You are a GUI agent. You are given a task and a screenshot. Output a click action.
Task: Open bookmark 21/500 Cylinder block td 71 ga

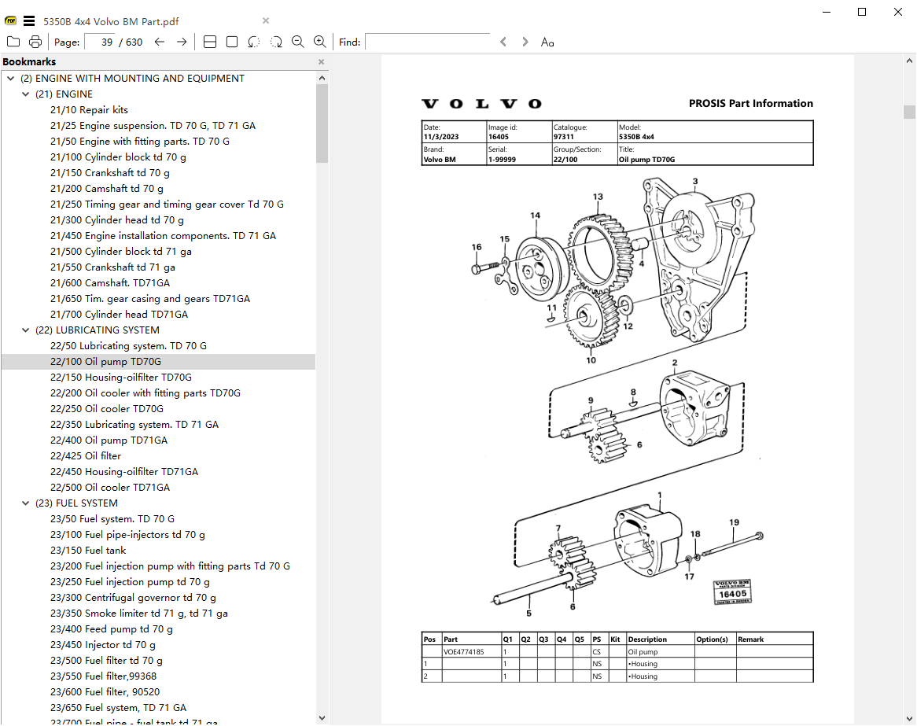121,252
